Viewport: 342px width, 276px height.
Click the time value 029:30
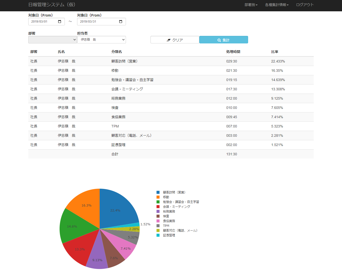coord(232,61)
